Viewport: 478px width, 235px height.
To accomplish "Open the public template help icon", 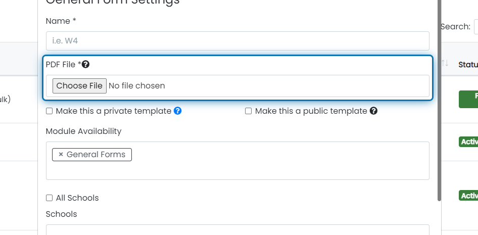I will (x=373, y=111).
